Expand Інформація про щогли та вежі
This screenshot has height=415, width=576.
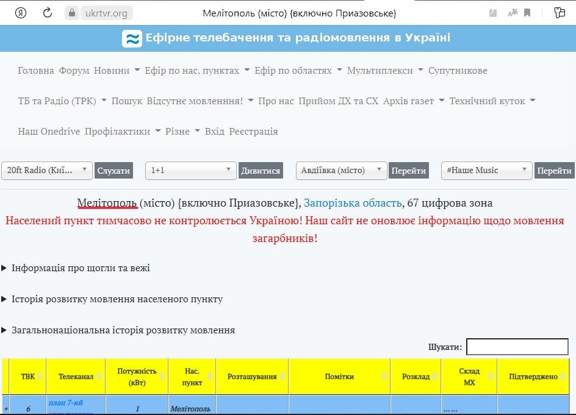point(76,268)
